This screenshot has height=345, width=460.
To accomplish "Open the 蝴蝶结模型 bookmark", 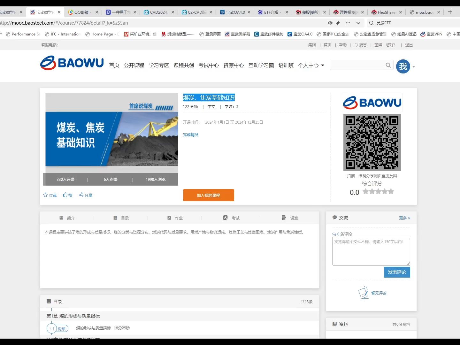I will (178, 34).
